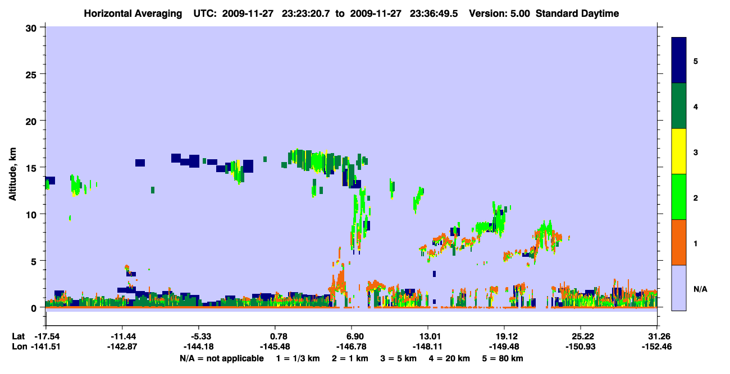
Task: Click the longitude value -149.48
Action: pos(504,347)
